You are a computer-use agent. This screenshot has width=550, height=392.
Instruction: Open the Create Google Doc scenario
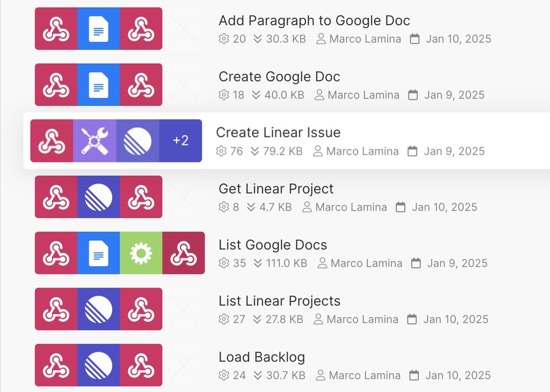279,77
